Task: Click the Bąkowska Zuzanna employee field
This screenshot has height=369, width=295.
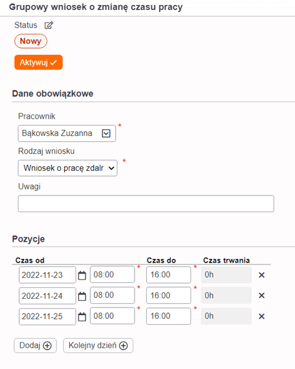Action: (67, 133)
